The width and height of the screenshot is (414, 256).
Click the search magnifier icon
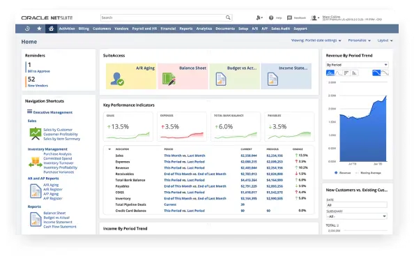point(228,17)
